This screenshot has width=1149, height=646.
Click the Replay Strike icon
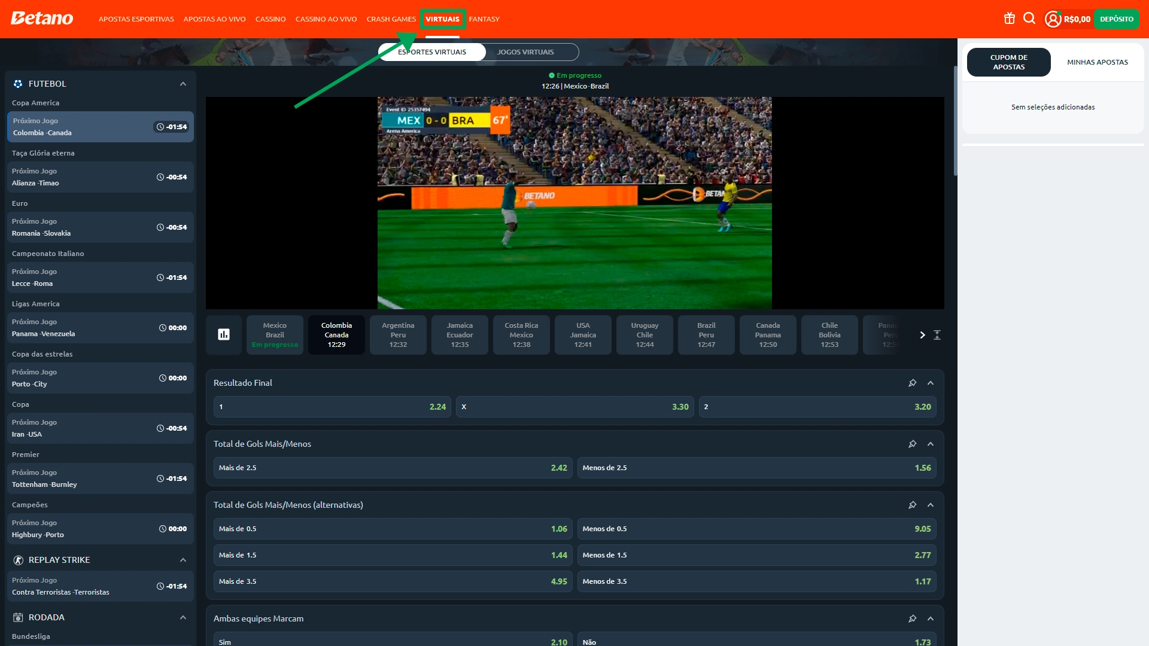(18, 560)
